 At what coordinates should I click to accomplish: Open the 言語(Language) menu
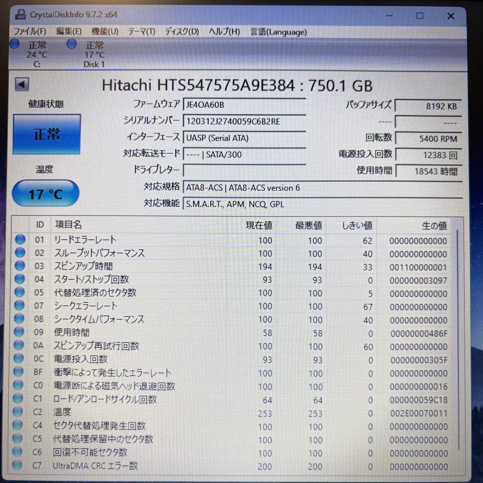[x=278, y=32]
